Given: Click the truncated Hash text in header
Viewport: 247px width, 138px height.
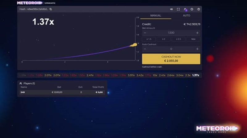Looking at the screenshot, I should pos(34,9).
